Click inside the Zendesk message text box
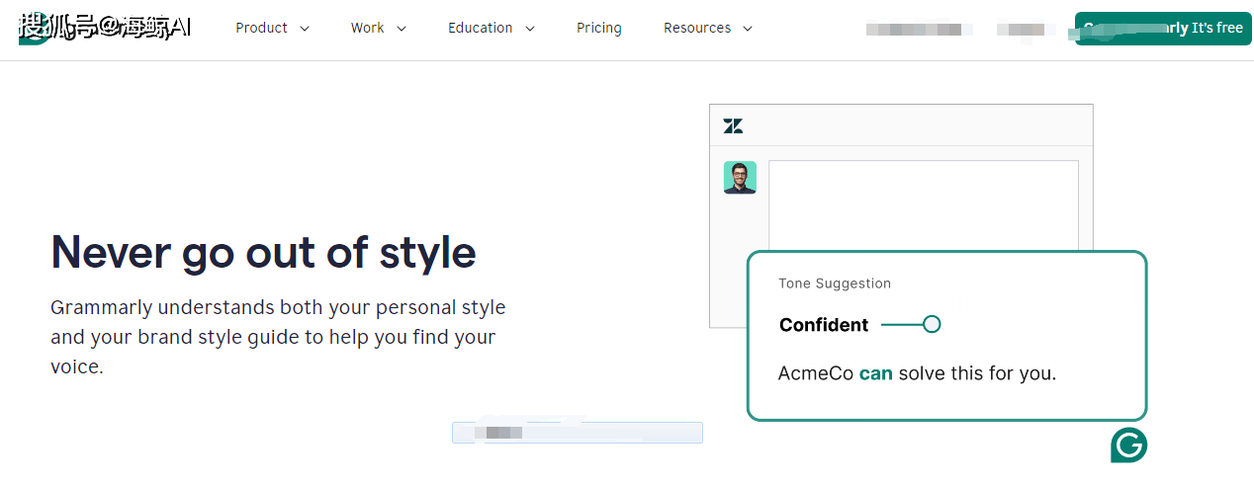Viewport: 1254px width, 486px height. (923, 202)
